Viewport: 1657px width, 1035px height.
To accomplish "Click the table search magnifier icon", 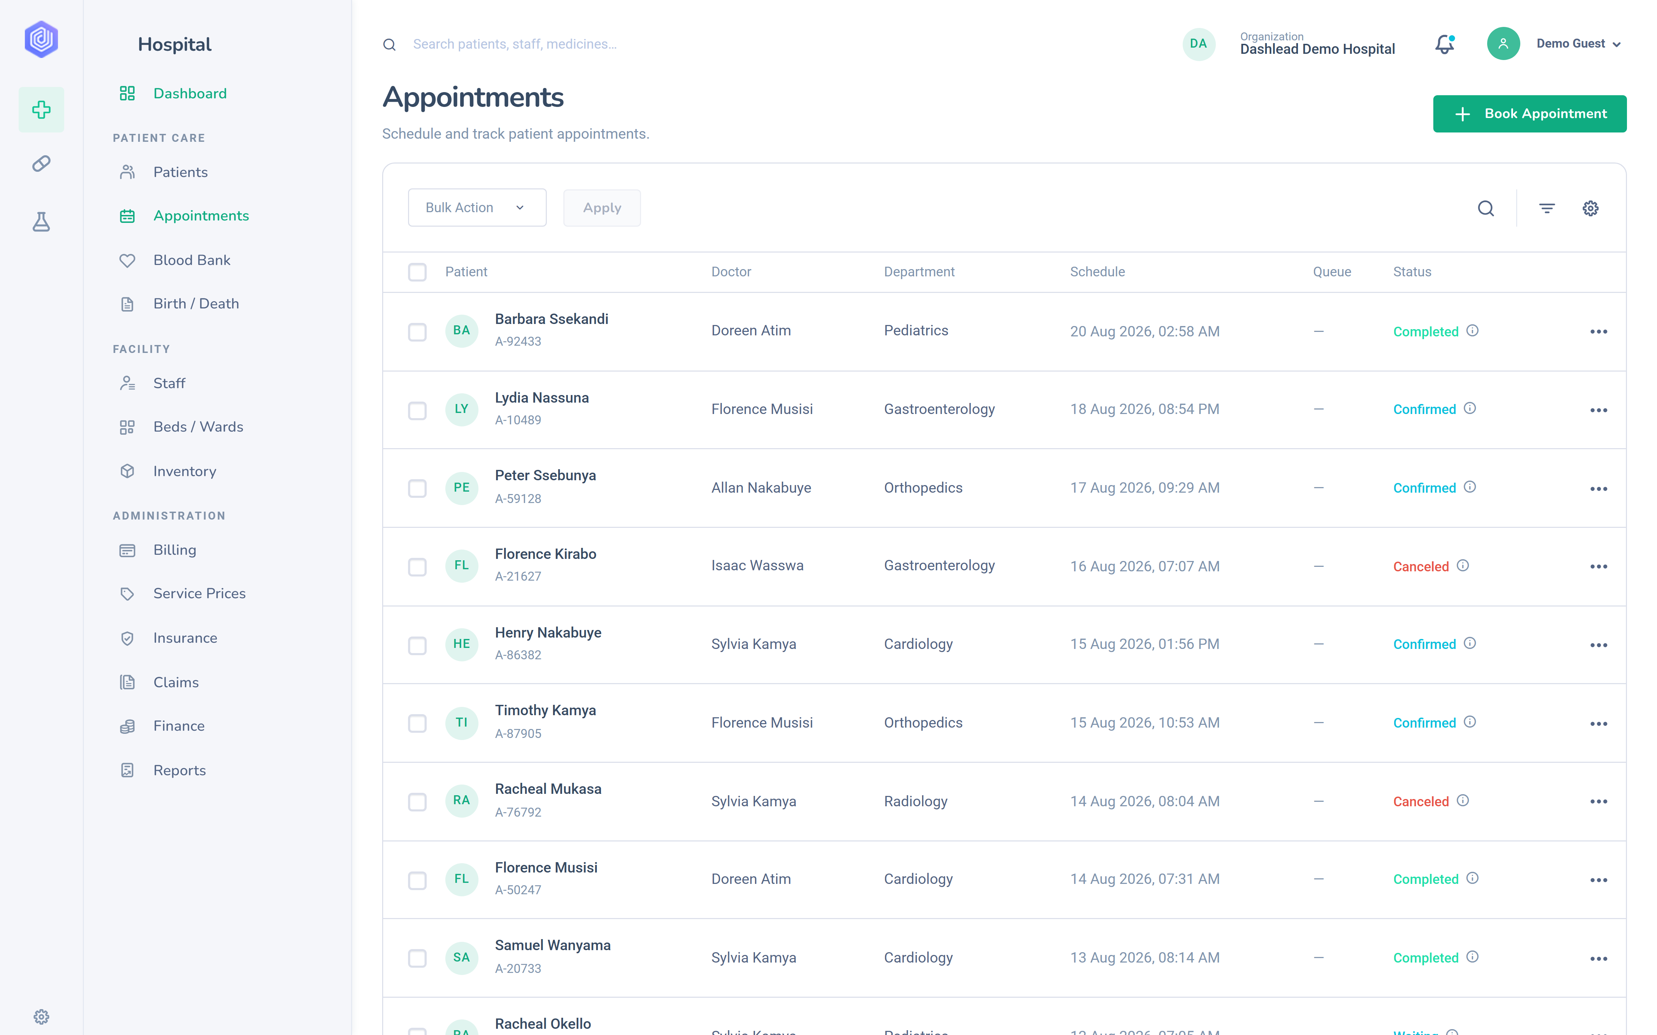I will coord(1486,208).
